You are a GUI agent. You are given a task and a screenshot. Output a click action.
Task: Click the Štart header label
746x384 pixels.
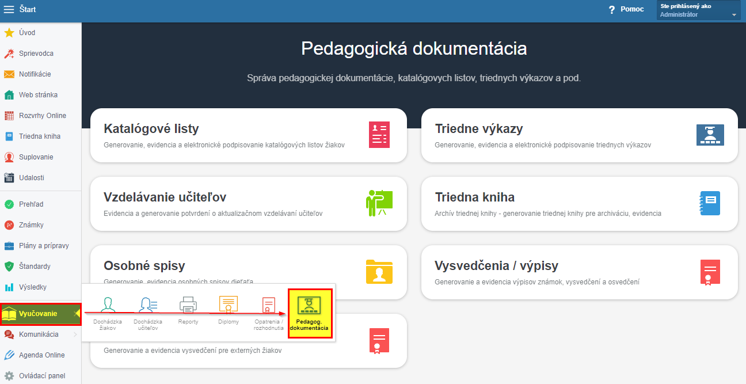[x=28, y=9]
